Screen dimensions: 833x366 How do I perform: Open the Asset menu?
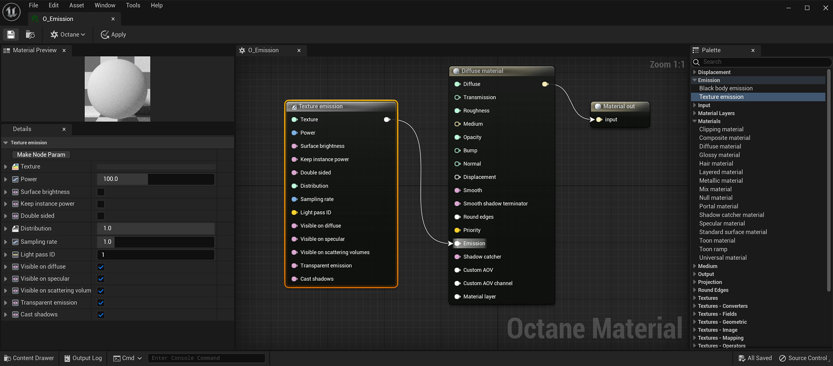[x=77, y=5]
